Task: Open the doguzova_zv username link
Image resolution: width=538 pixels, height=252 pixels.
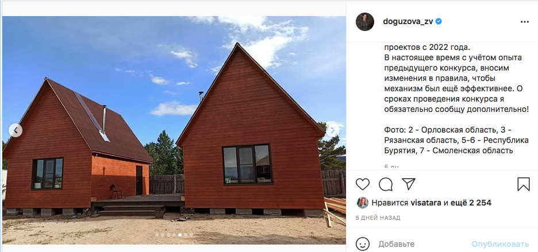Action: click(x=408, y=22)
